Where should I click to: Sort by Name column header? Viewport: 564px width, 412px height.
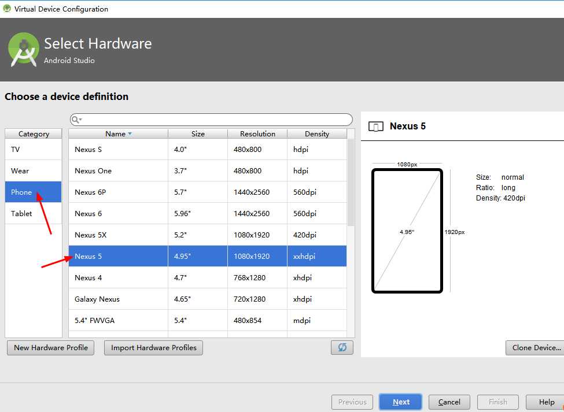[x=119, y=133]
